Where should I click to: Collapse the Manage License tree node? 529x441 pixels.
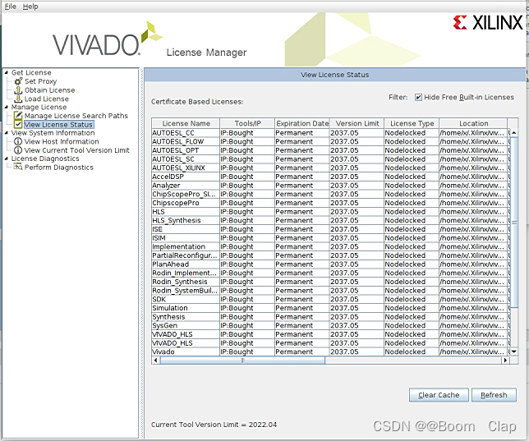[6, 107]
